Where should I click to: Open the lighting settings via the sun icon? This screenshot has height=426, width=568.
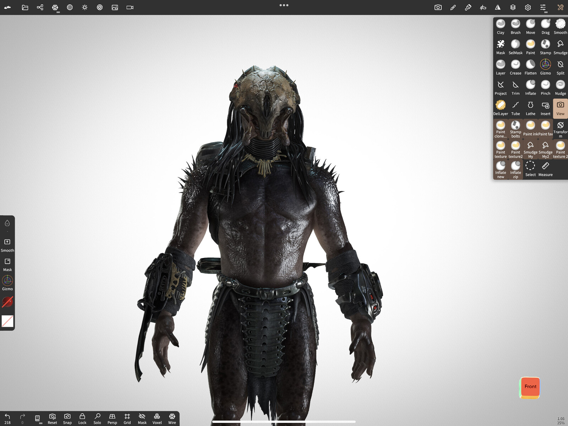[x=85, y=7]
